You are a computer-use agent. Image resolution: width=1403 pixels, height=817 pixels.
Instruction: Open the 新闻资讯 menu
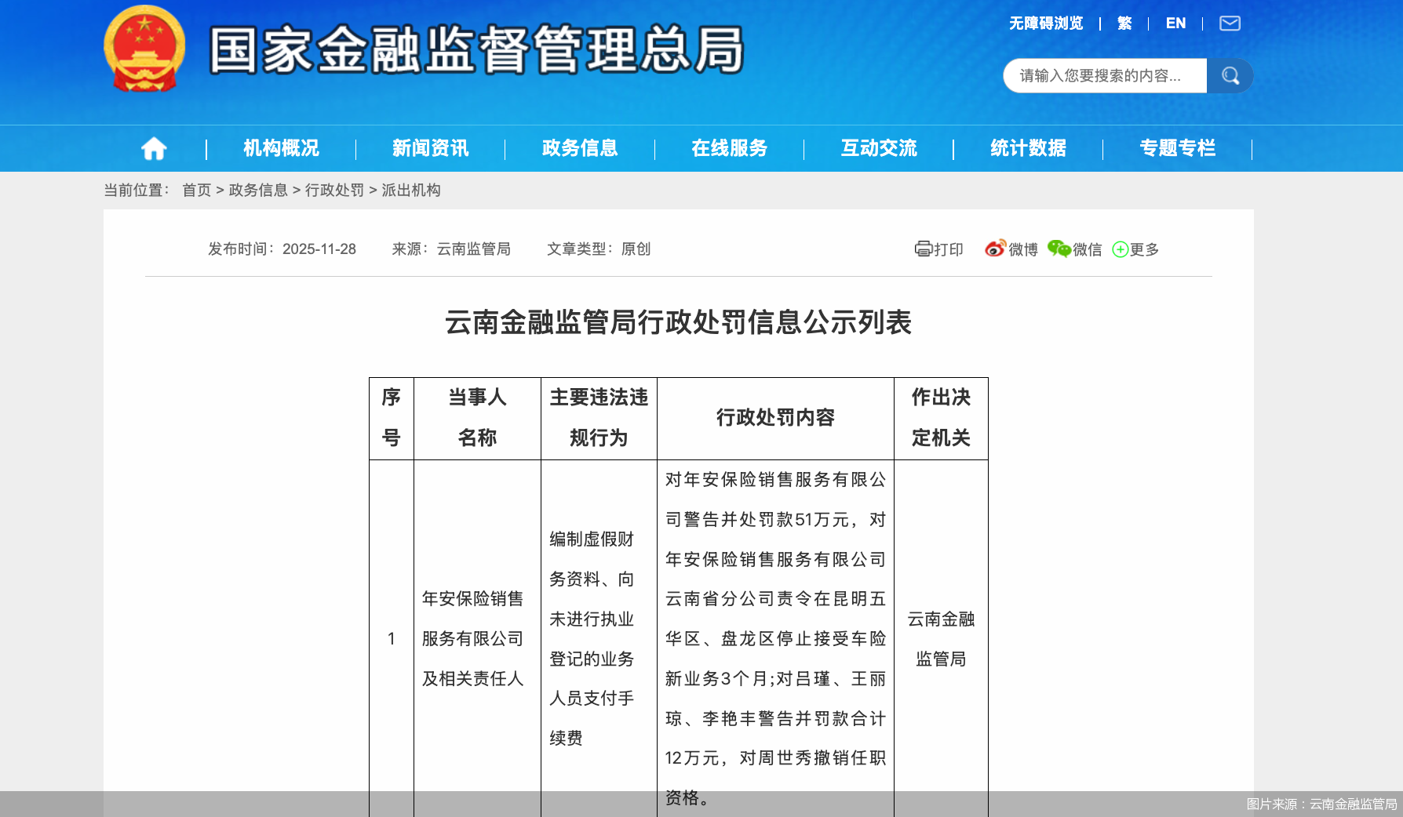point(430,148)
